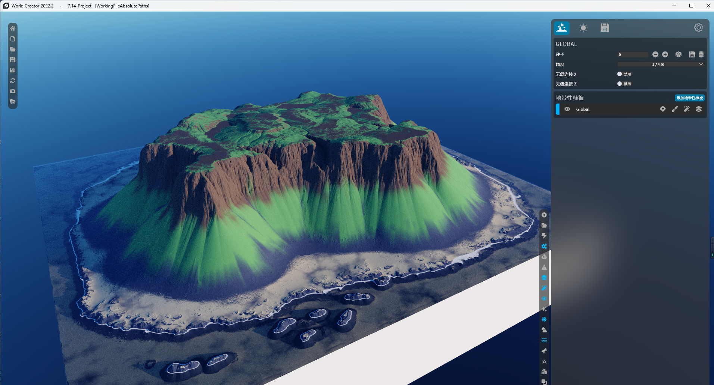Click the refresh/sync arrows icon
This screenshot has width=714, height=385.
[x=13, y=81]
